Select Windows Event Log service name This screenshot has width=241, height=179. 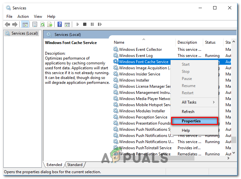point(136,56)
